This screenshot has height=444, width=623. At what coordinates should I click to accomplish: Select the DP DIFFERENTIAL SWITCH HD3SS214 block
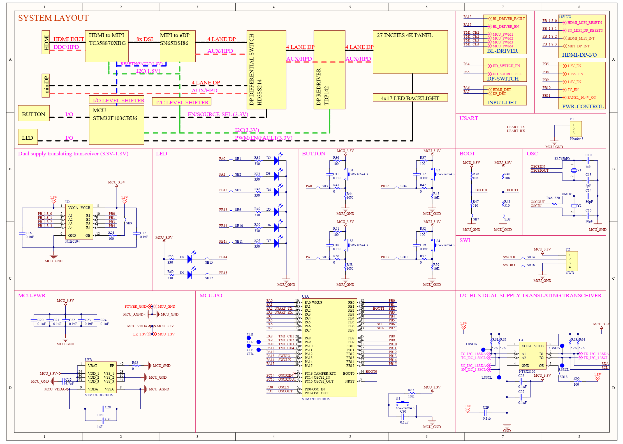(x=266, y=70)
